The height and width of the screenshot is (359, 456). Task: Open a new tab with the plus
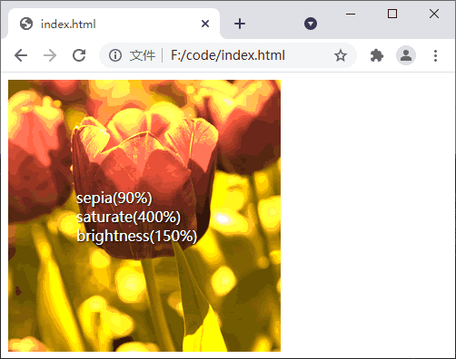(x=240, y=24)
